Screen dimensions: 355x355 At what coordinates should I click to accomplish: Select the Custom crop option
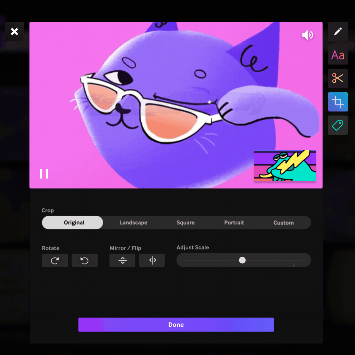tap(283, 223)
